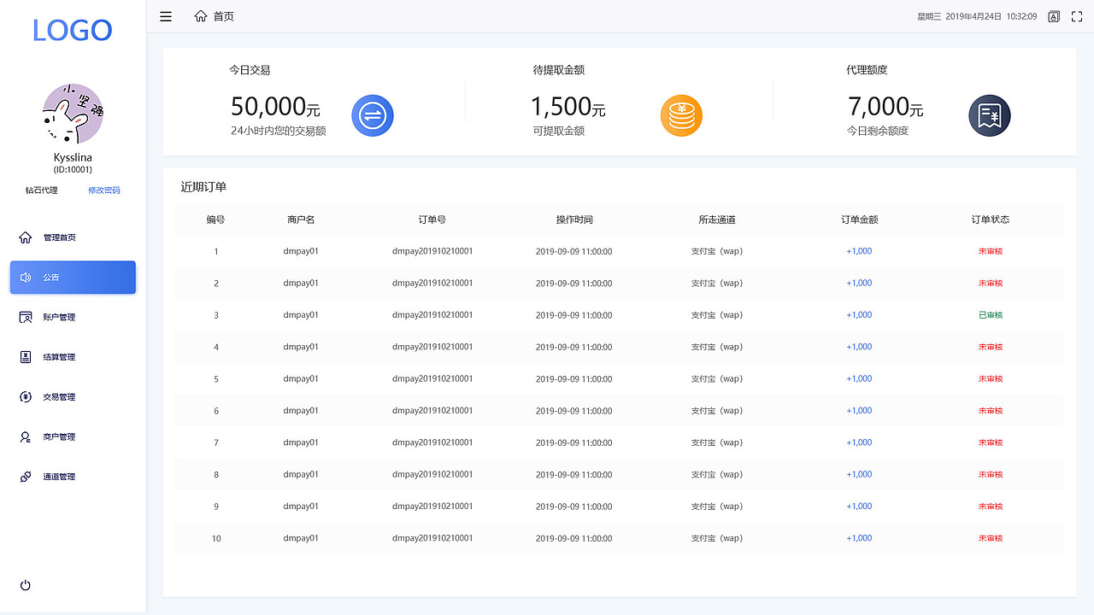Click the 订单号 column header
This screenshot has width=1094, height=615.
[x=432, y=220]
